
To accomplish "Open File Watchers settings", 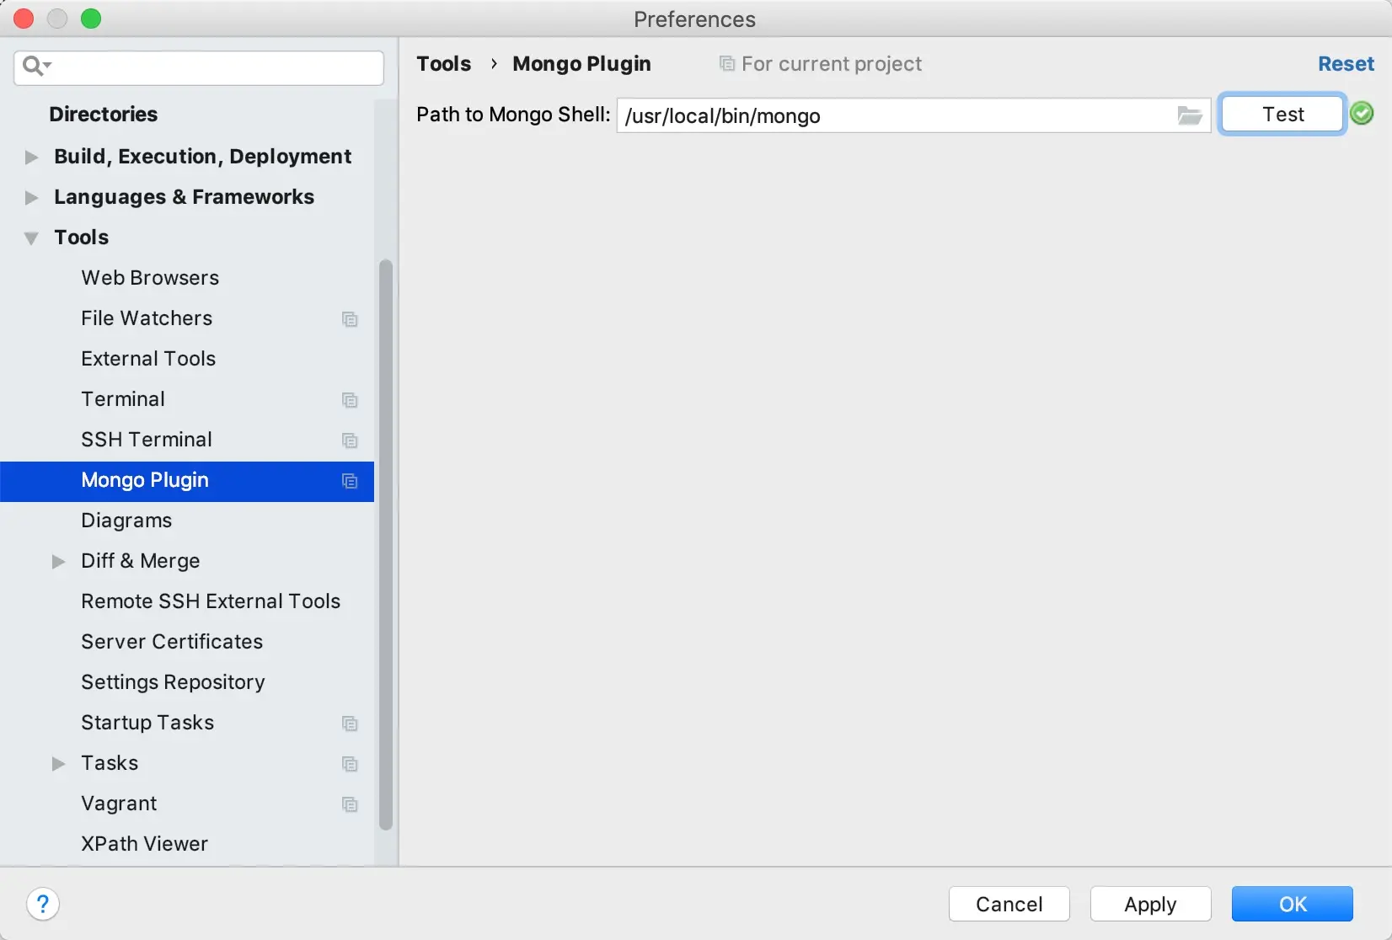I will [147, 318].
